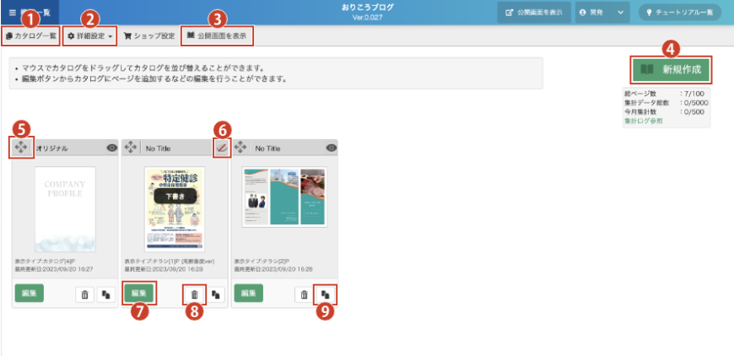The width and height of the screenshot is (734, 356).
Task: Duplicate the three-panel brochure catalog
Action: point(325,294)
